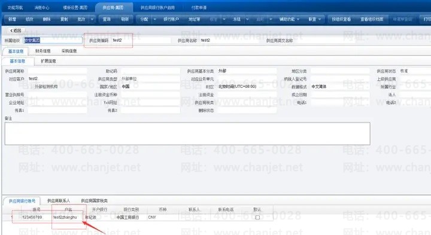
Task: Click the 对应客户 field showing test2
Action: coord(57,79)
